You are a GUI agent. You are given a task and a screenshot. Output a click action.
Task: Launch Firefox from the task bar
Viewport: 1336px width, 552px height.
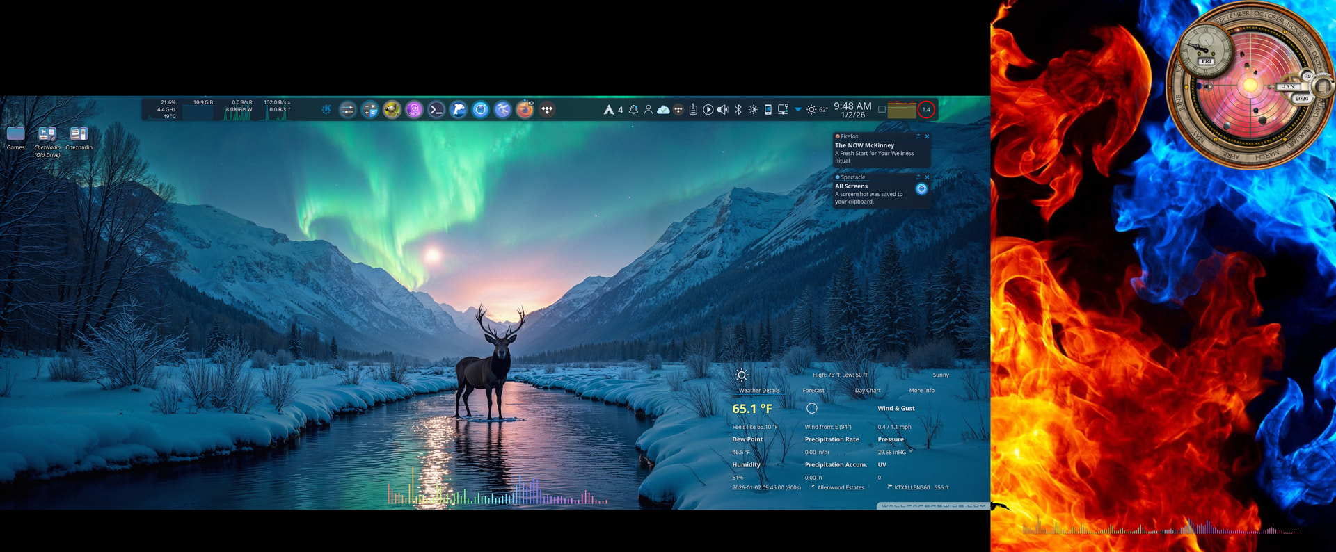tap(525, 110)
